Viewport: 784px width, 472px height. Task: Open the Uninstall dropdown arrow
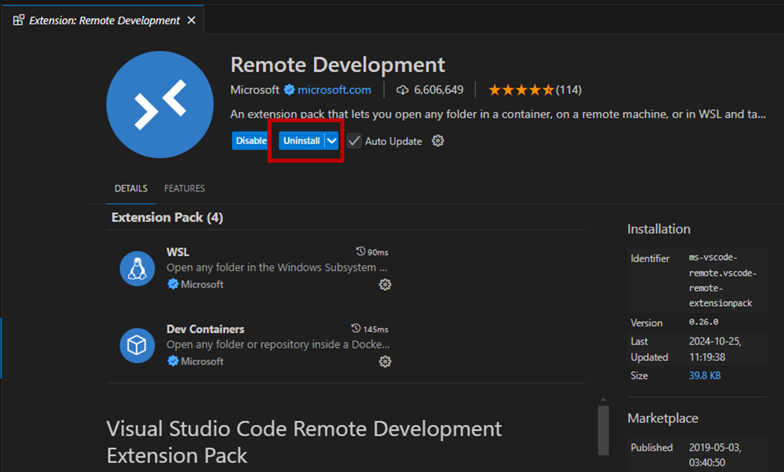pyautogui.click(x=332, y=141)
